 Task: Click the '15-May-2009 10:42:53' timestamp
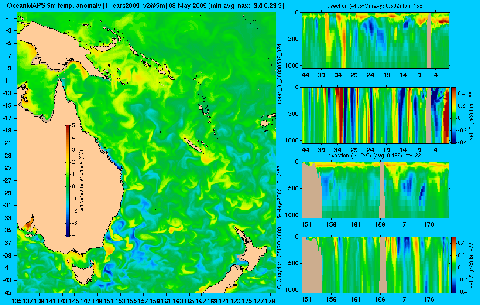pyautogui.click(x=279, y=193)
